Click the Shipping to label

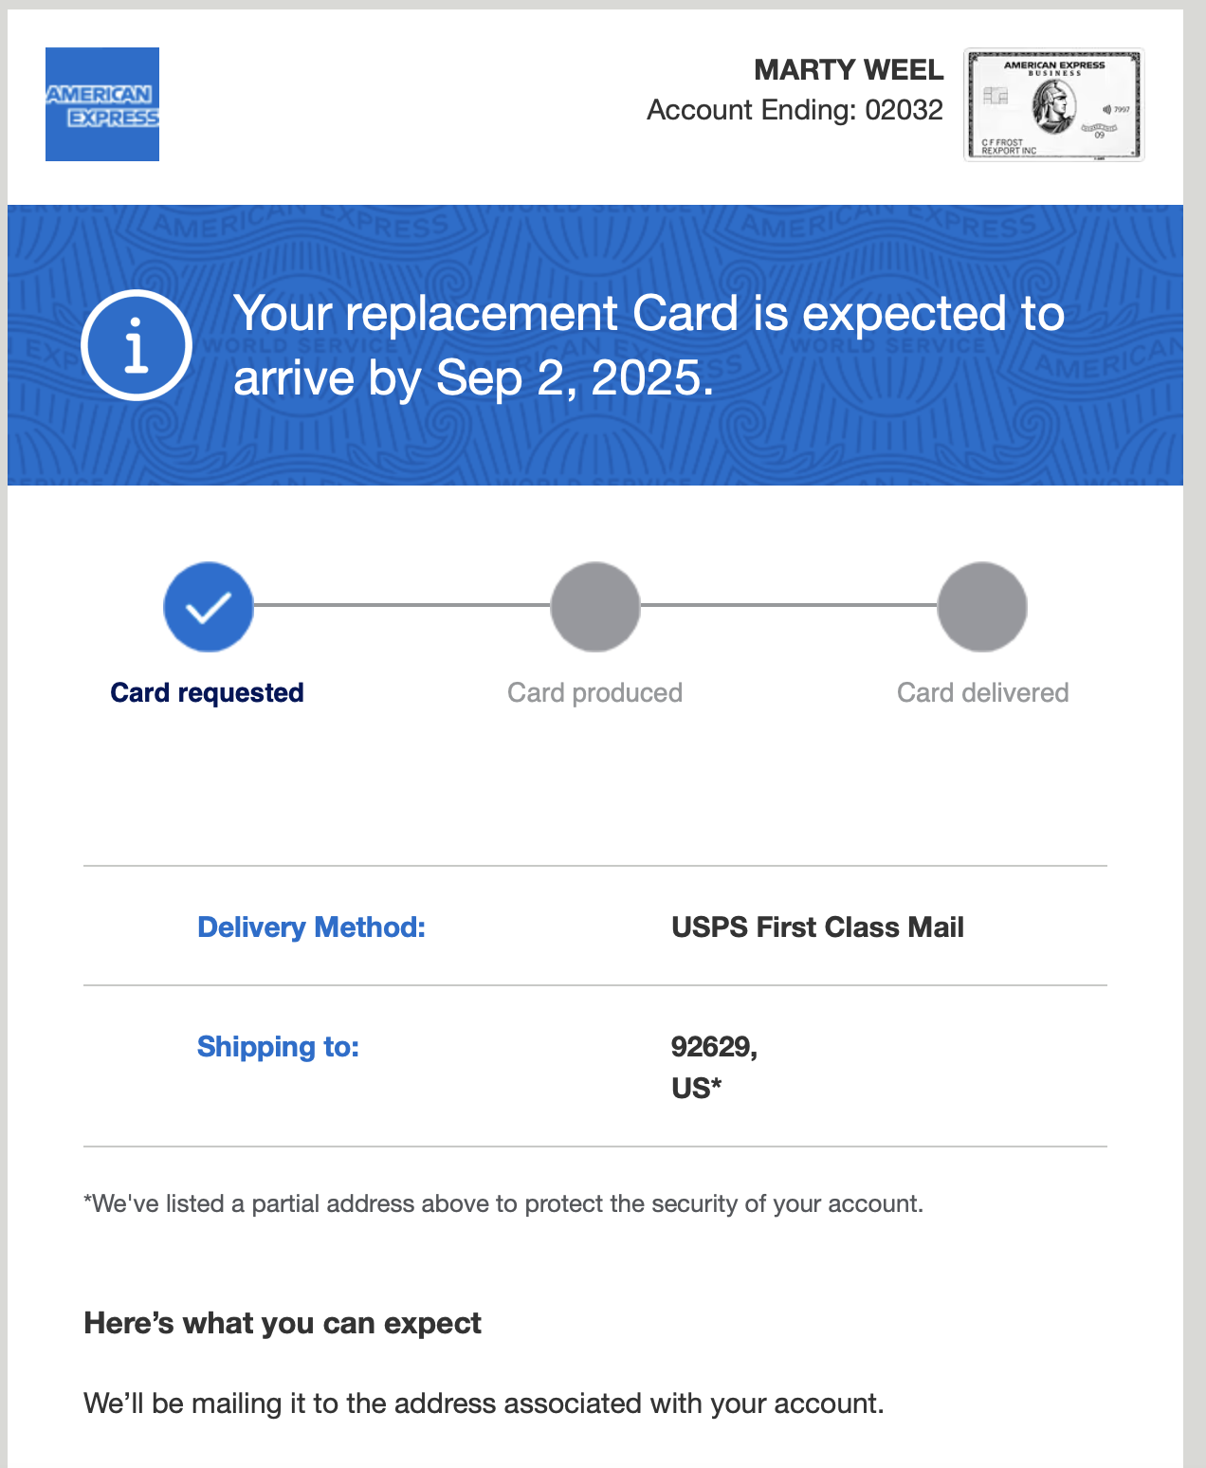point(278,1047)
